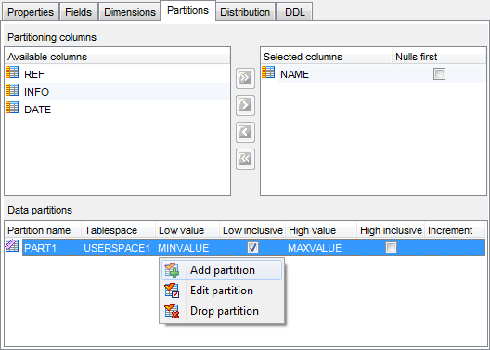Switch to the Fields tab
The width and height of the screenshot is (490, 350).
[79, 12]
